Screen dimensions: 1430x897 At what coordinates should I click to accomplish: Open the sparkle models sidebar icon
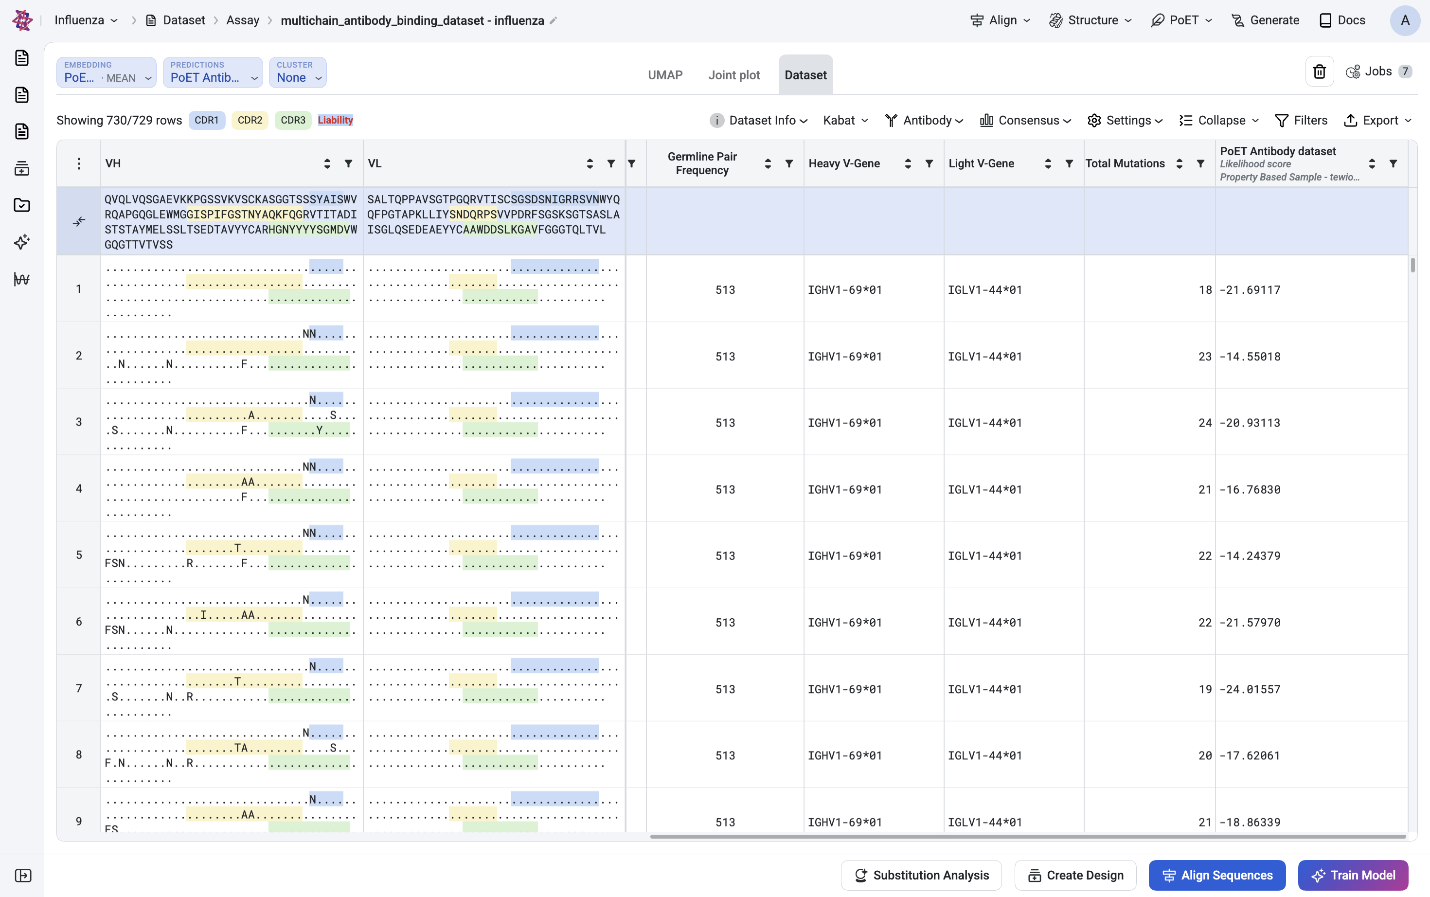tap(22, 242)
